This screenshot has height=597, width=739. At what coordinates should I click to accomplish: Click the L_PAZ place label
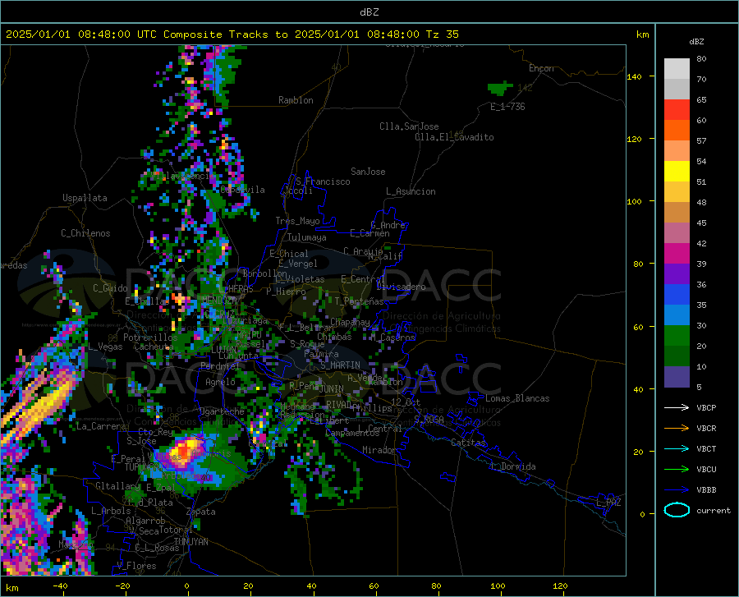[x=608, y=503]
